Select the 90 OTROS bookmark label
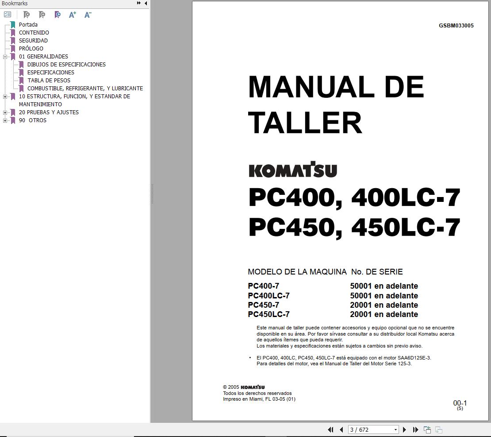 point(33,120)
